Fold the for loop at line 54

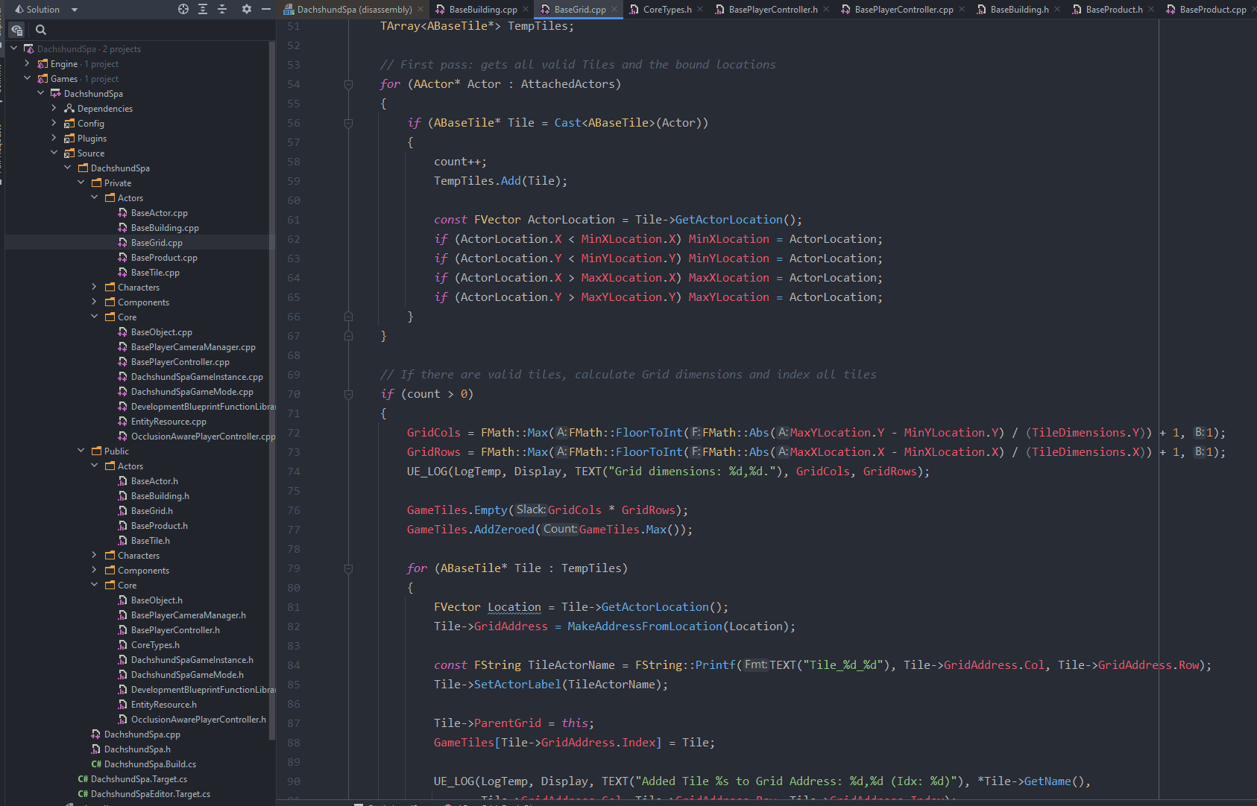point(348,85)
